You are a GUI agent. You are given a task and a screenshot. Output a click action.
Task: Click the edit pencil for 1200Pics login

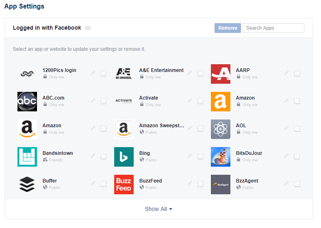93,73
